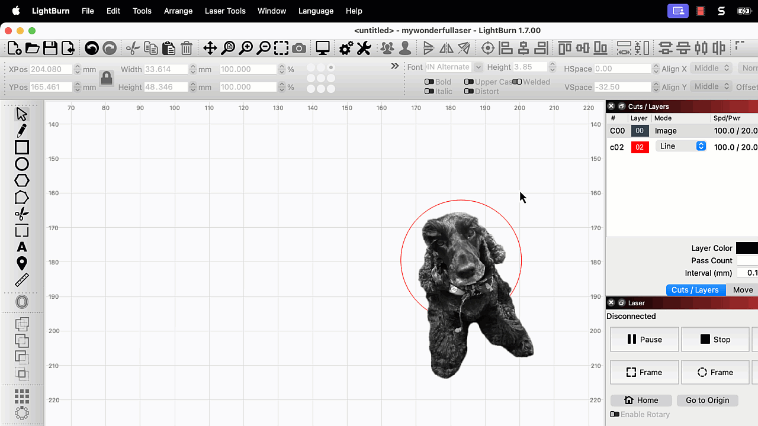Click the red 02 layer color swatch
Image resolution: width=758 pixels, height=426 pixels.
point(640,147)
